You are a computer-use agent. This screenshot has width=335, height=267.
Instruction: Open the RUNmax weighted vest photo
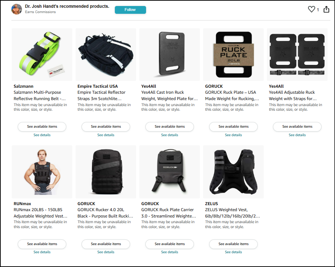coord(42,172)
